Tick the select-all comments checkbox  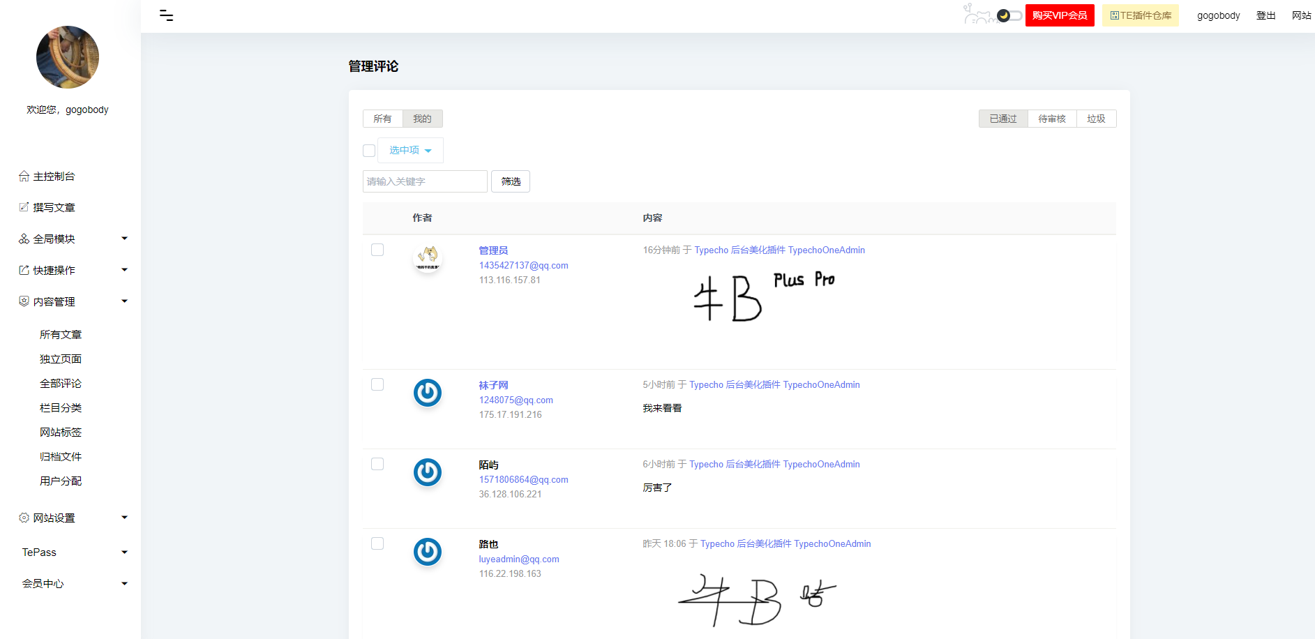coord(369,151)
